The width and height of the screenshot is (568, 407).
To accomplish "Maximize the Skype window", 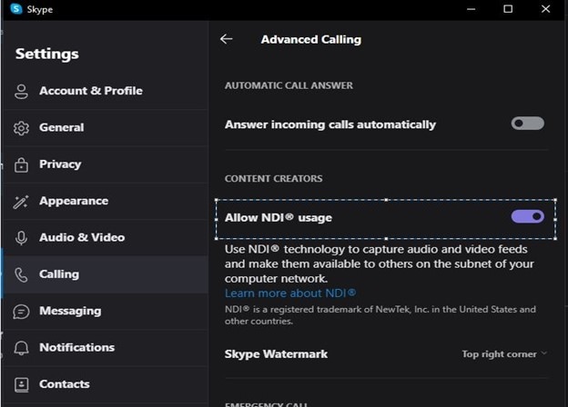I will click(508, 9).
